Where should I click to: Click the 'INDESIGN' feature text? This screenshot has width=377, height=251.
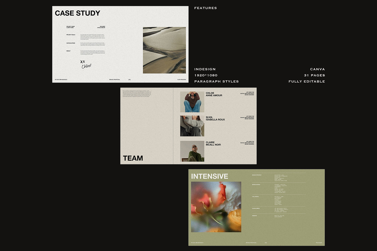pos(205,69)
